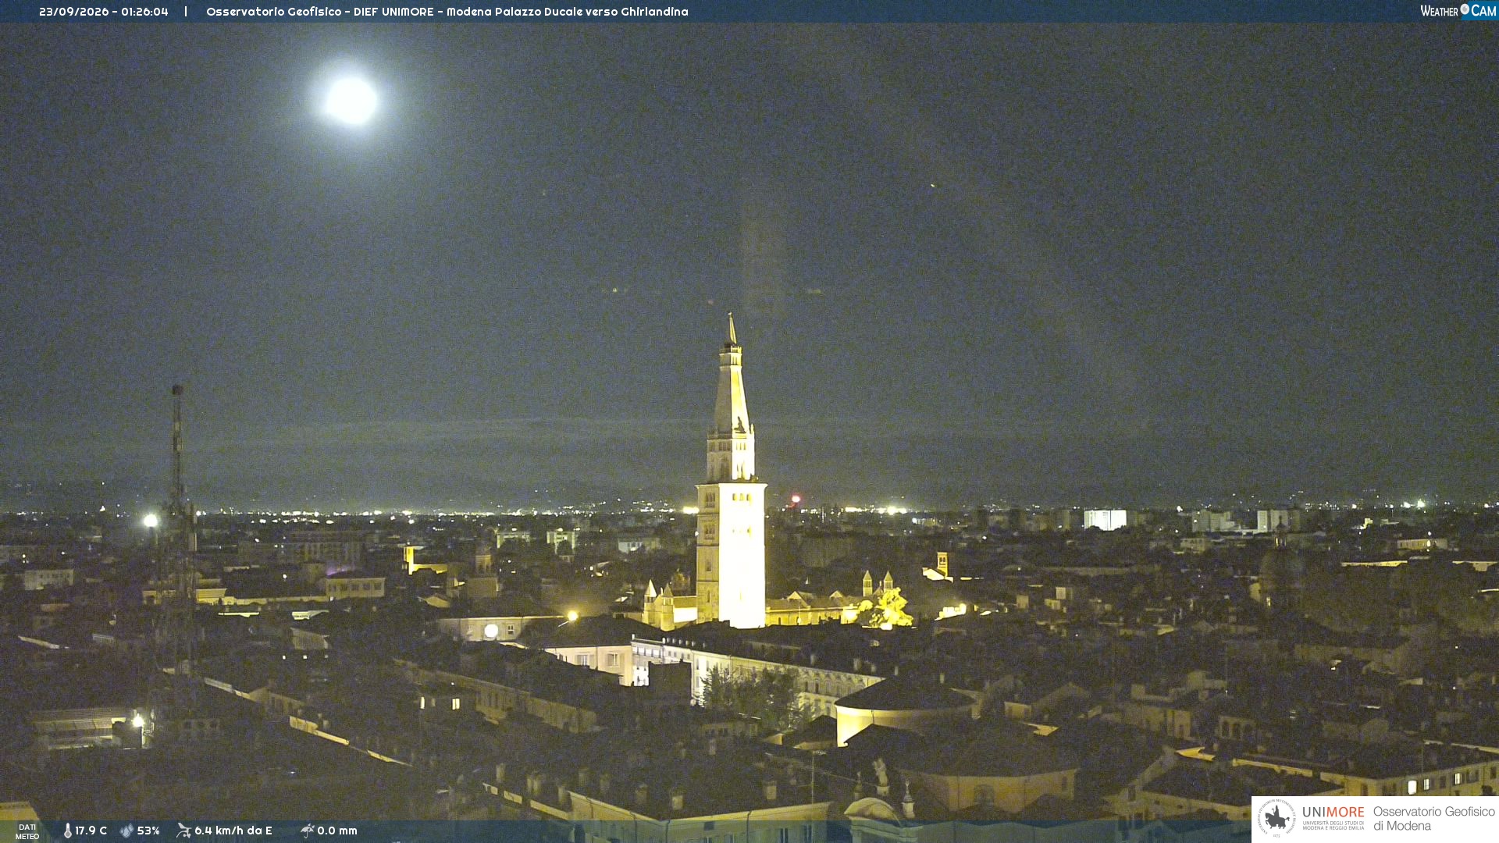Image resolution: width=1499 pixels, height=843 pixels.
Task: Click the UNIMORE university seal emblem
Action: (x=1276, y=818)
